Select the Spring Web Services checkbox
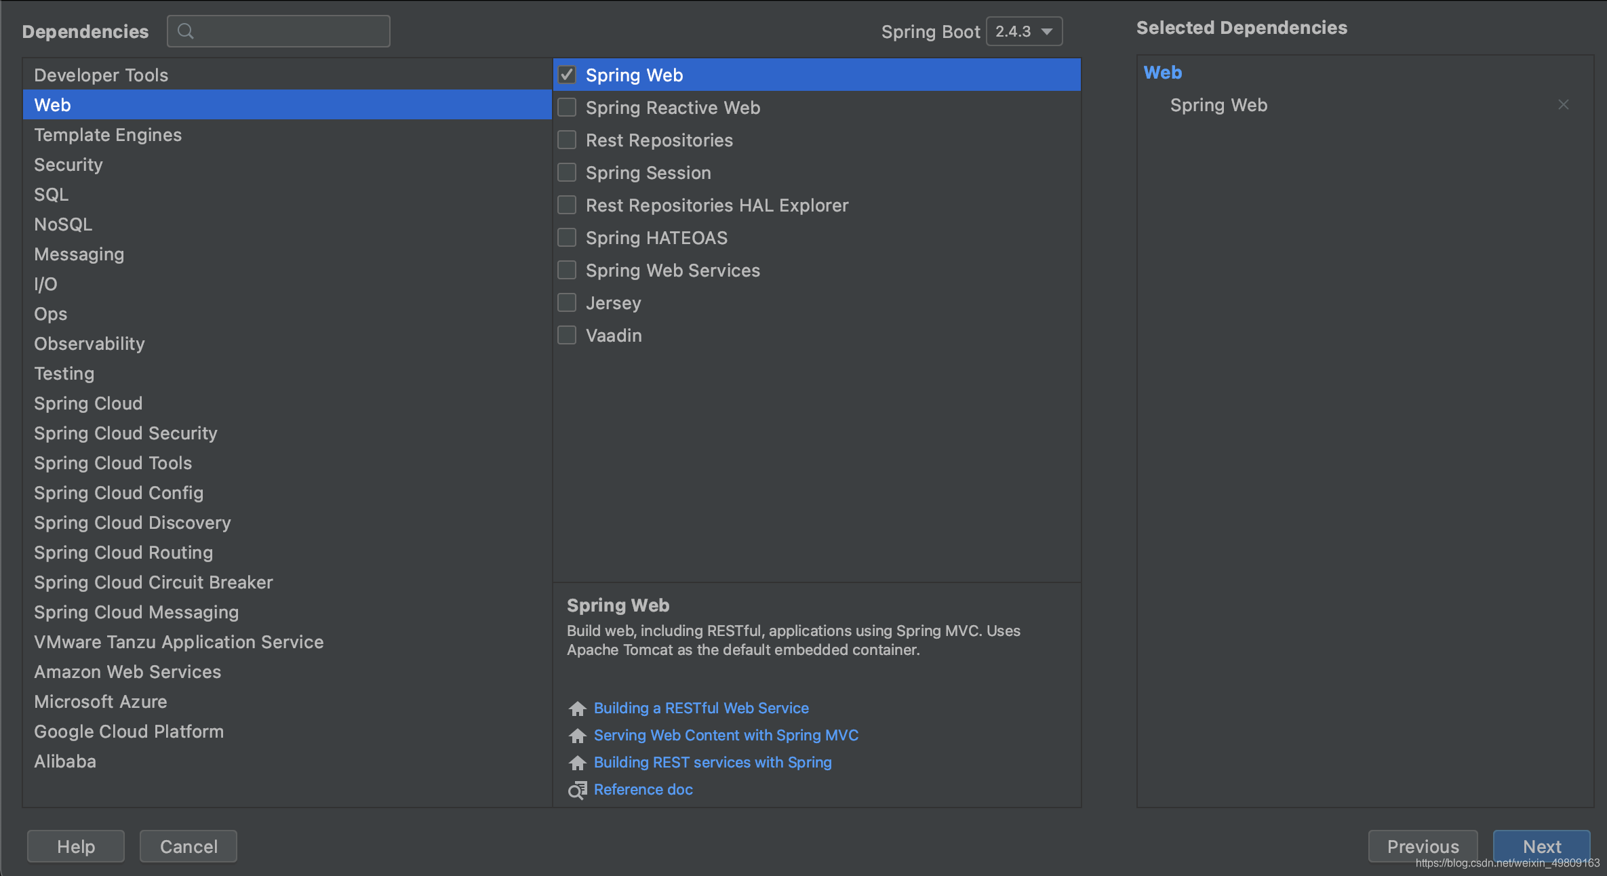The height and width of the screenshot is (876, 1607). click(x=567, y=270)
